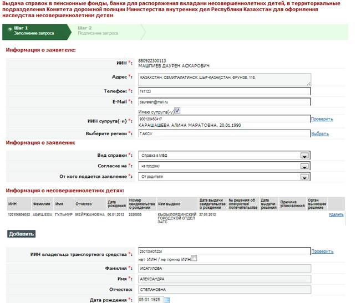Click the Адрес text area

pos(224,79)
